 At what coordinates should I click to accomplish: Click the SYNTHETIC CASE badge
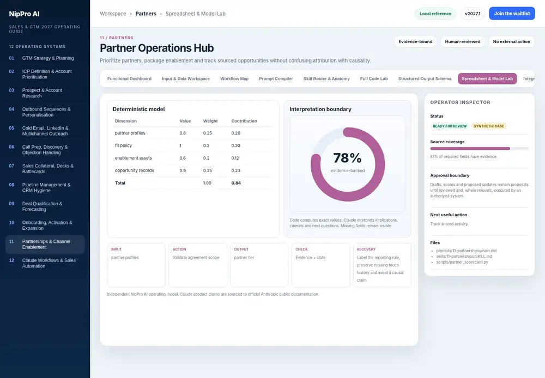tap(489, 126)
